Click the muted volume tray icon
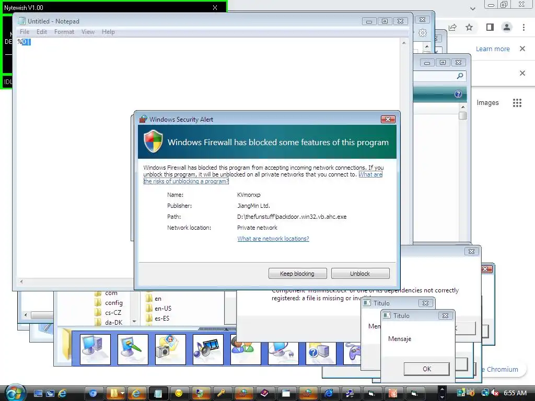 (x=495, y=393)
